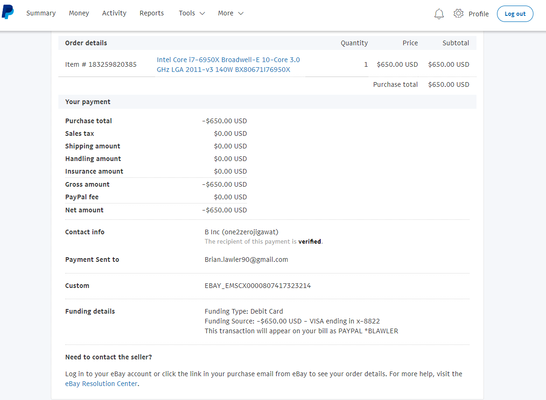Open the Reports section
The width and height of the screenshot is (546, 400).
pos(152,13)
